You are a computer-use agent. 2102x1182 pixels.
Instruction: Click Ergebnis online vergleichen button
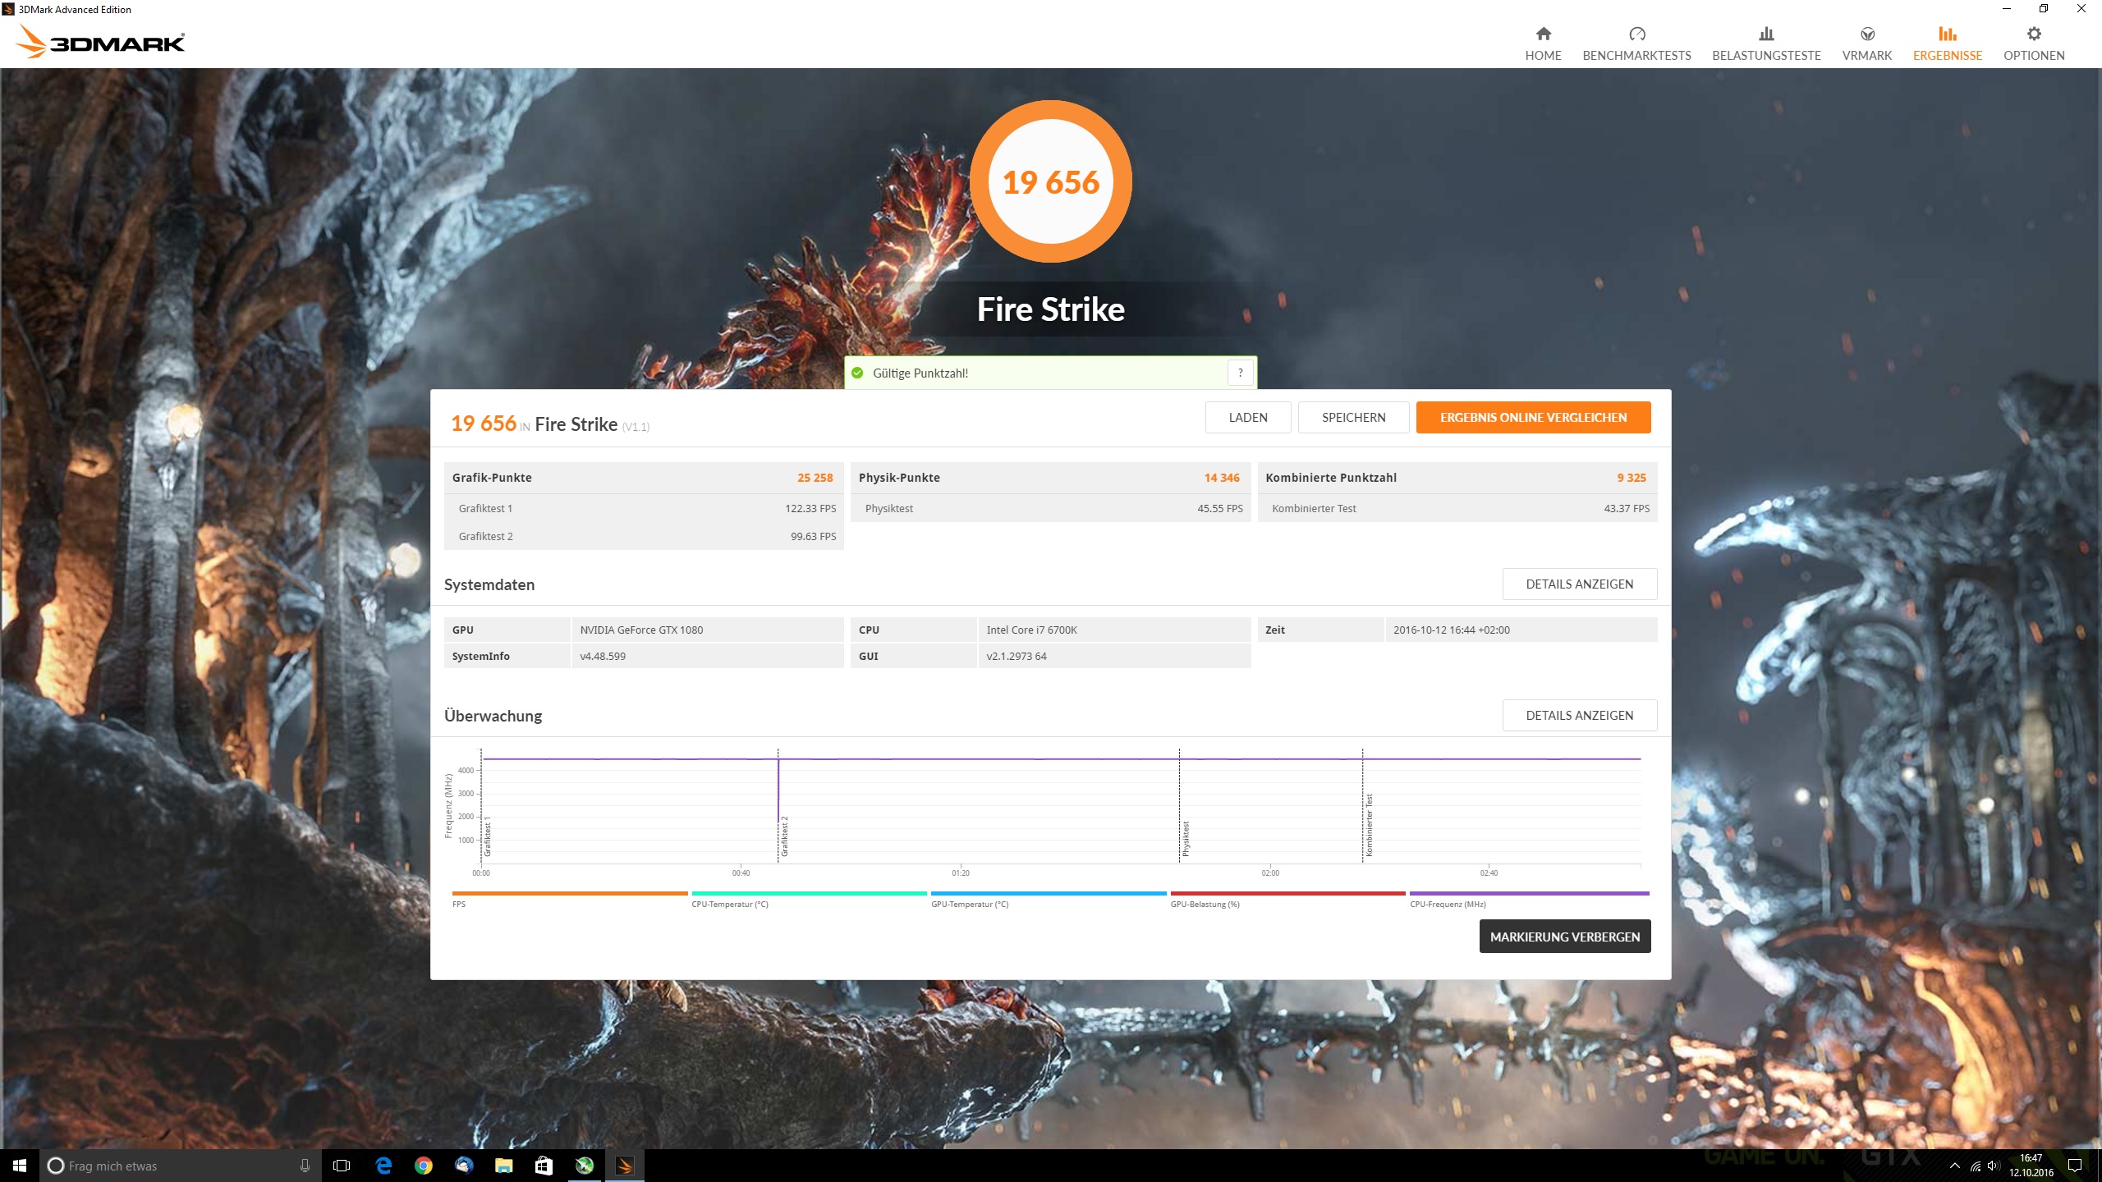pos(1532,417)
